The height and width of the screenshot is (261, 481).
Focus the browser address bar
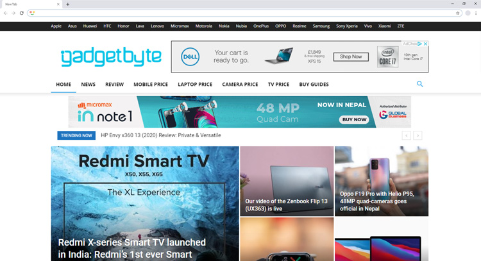(x=244, y=13)
